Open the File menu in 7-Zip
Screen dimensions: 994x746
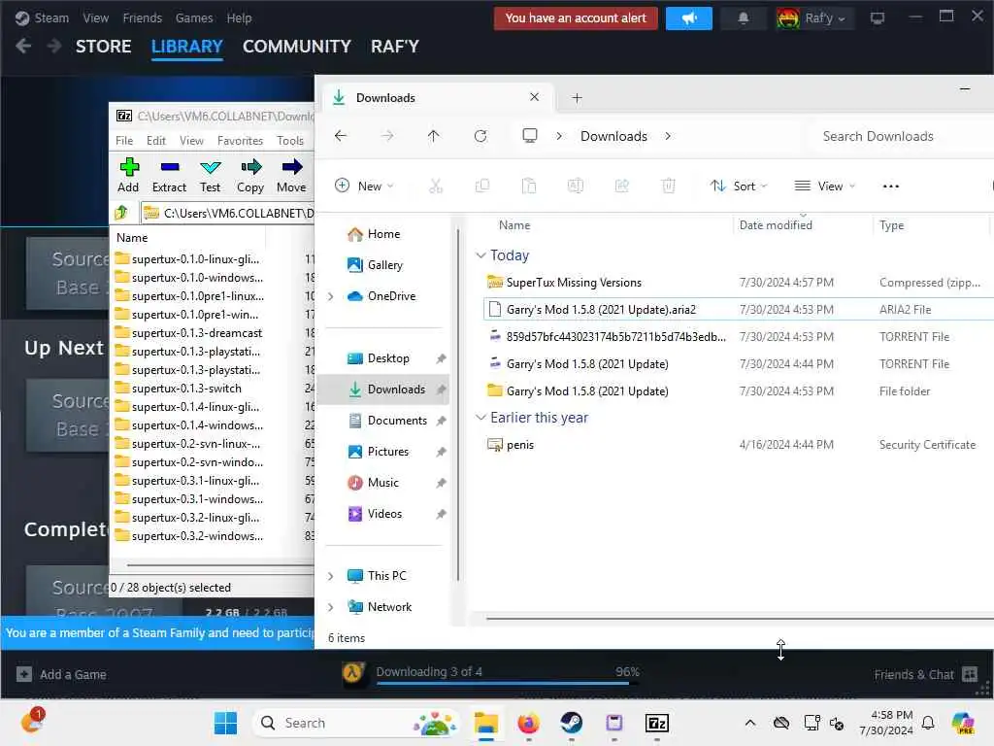point(124,141)
